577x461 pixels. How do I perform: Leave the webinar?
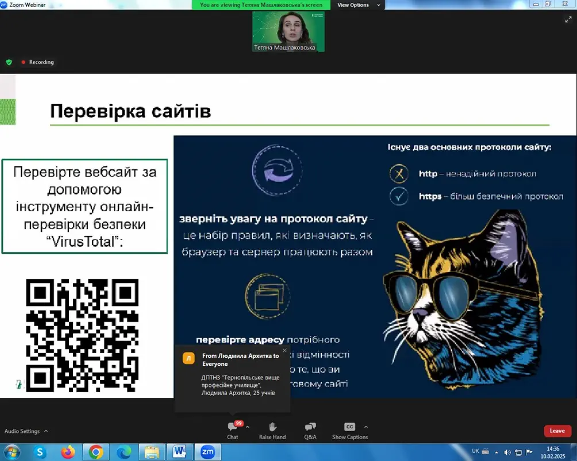[557, 431]
